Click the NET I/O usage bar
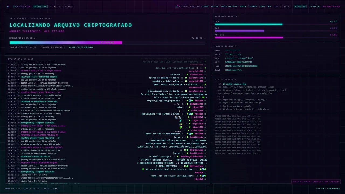Image resolution: width=345 pixels, height=194 pixels. pos(276,37)
